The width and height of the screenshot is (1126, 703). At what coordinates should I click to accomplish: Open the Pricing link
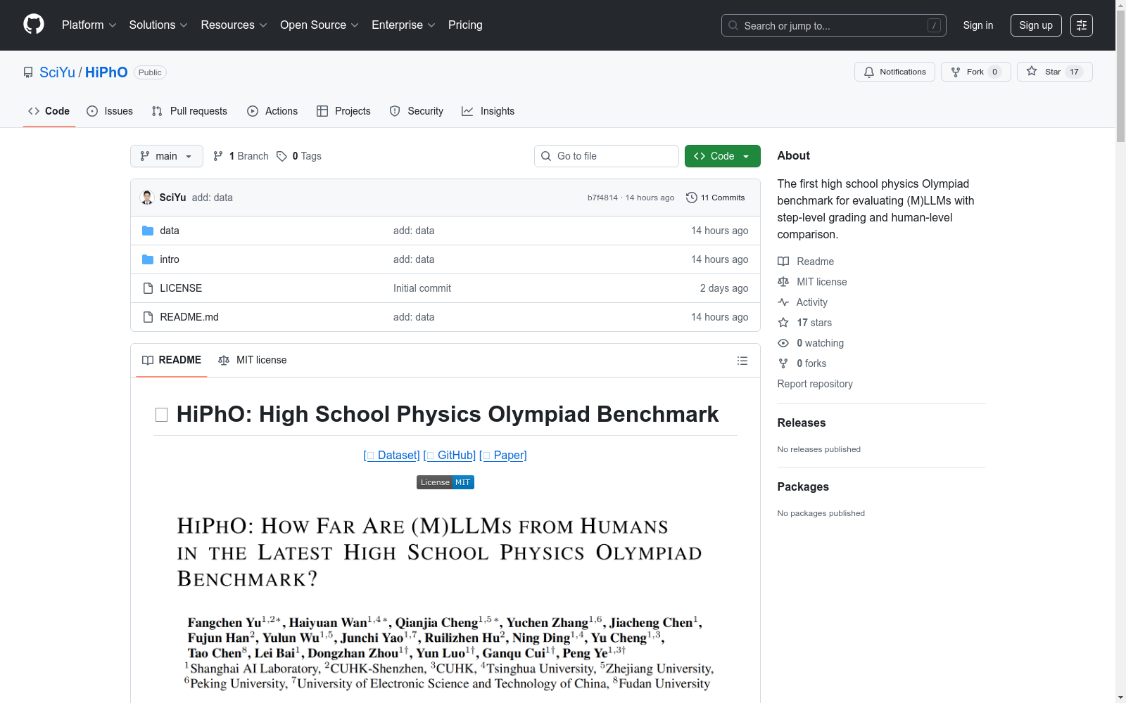[465, 25]
